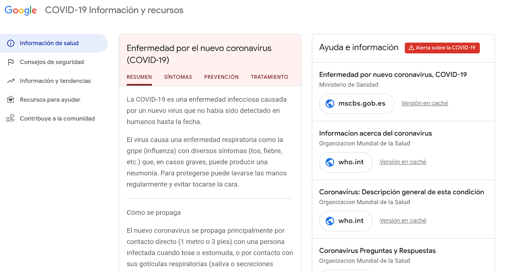The image size is (506, 272).
Task: Open Versión en caché link for Ministerio de Sanidad
Action: click(x=425, y=103)
